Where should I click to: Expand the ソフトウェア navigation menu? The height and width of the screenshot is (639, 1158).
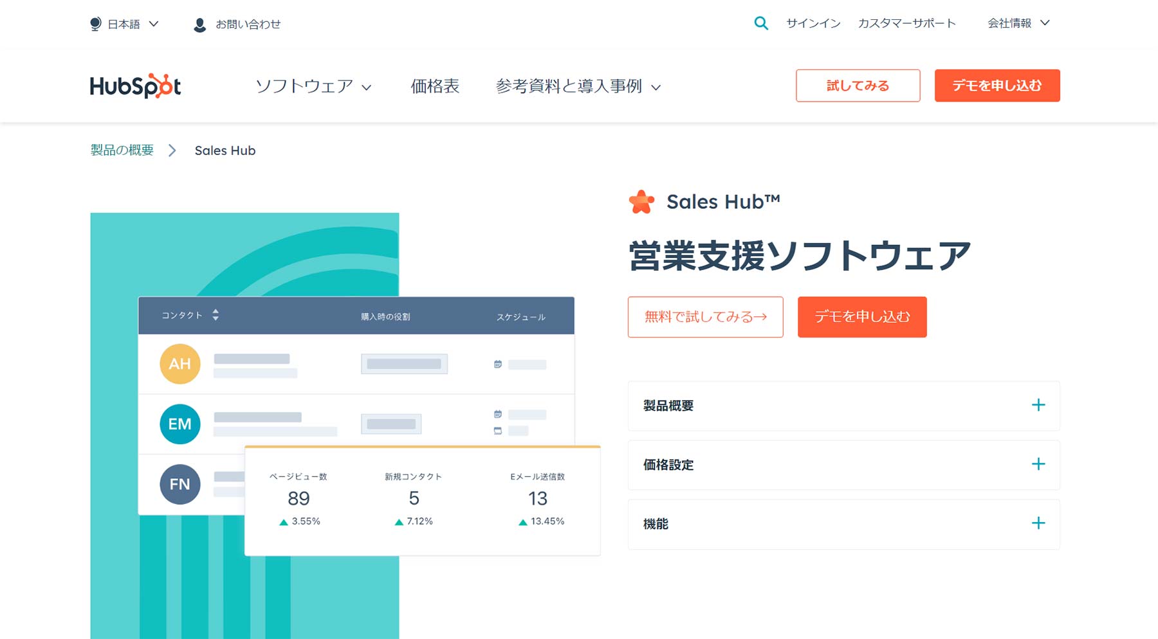point(313,86)
